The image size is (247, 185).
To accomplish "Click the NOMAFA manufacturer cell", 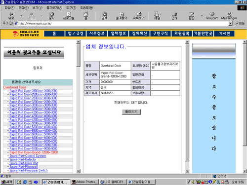I will click(115, 93).
